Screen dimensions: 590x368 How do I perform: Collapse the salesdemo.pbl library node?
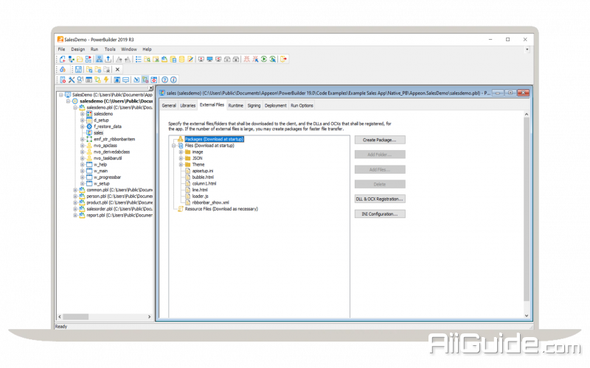[75, 107]
